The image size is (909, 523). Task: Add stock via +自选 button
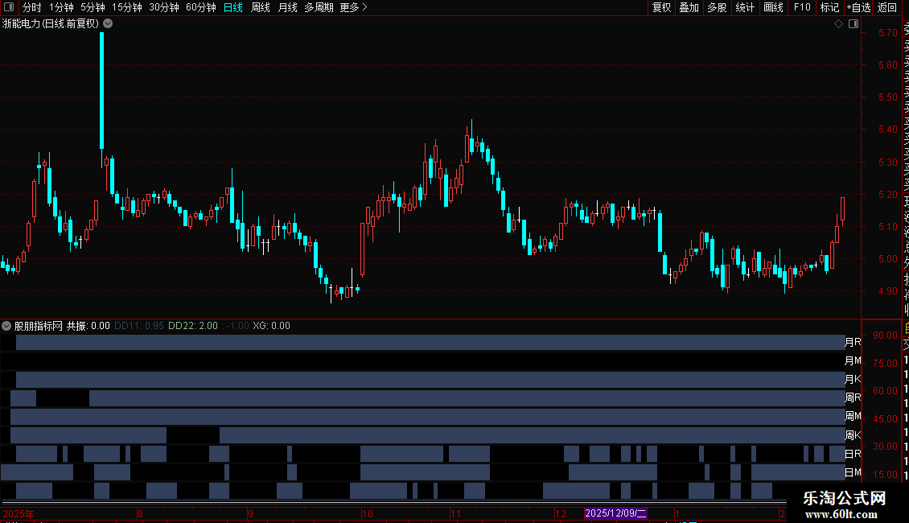(858, 7)
